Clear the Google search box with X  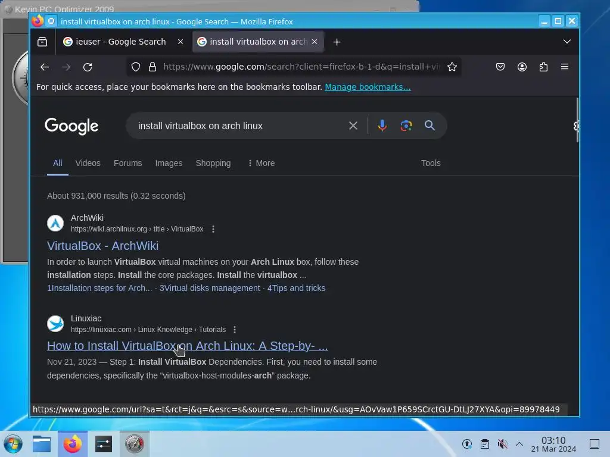[x=353, y=126]
